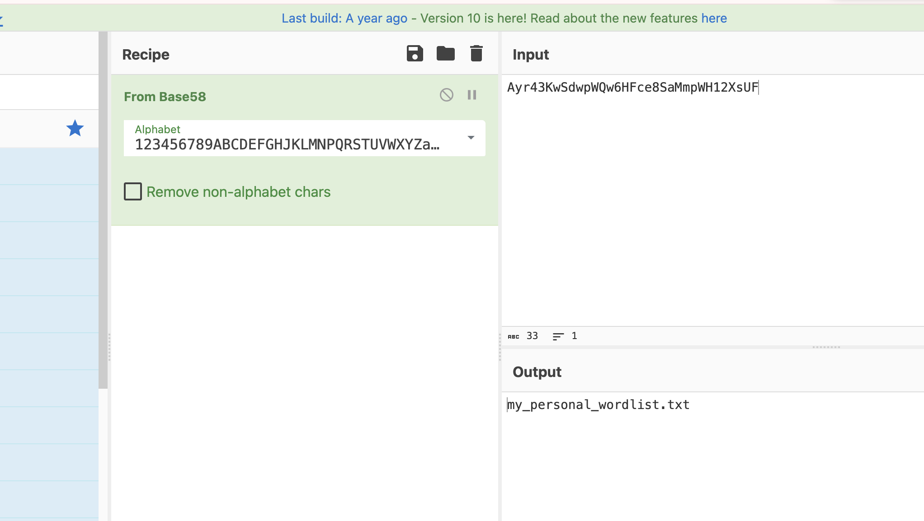The height and width of the screenshot is (521, 924).
Task: Click the ABC character count icon
Action: tap(513, 336)
